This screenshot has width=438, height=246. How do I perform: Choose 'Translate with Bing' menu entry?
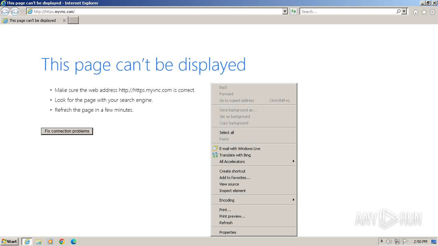(254, 155)
